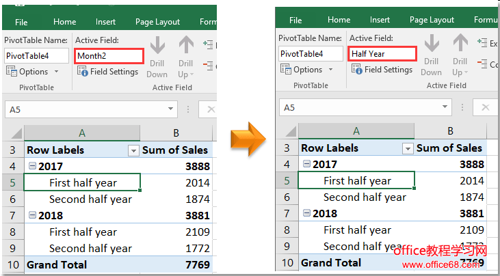
Task: Click Active Field box containing Month2
Action: click(x=109, y=55)
